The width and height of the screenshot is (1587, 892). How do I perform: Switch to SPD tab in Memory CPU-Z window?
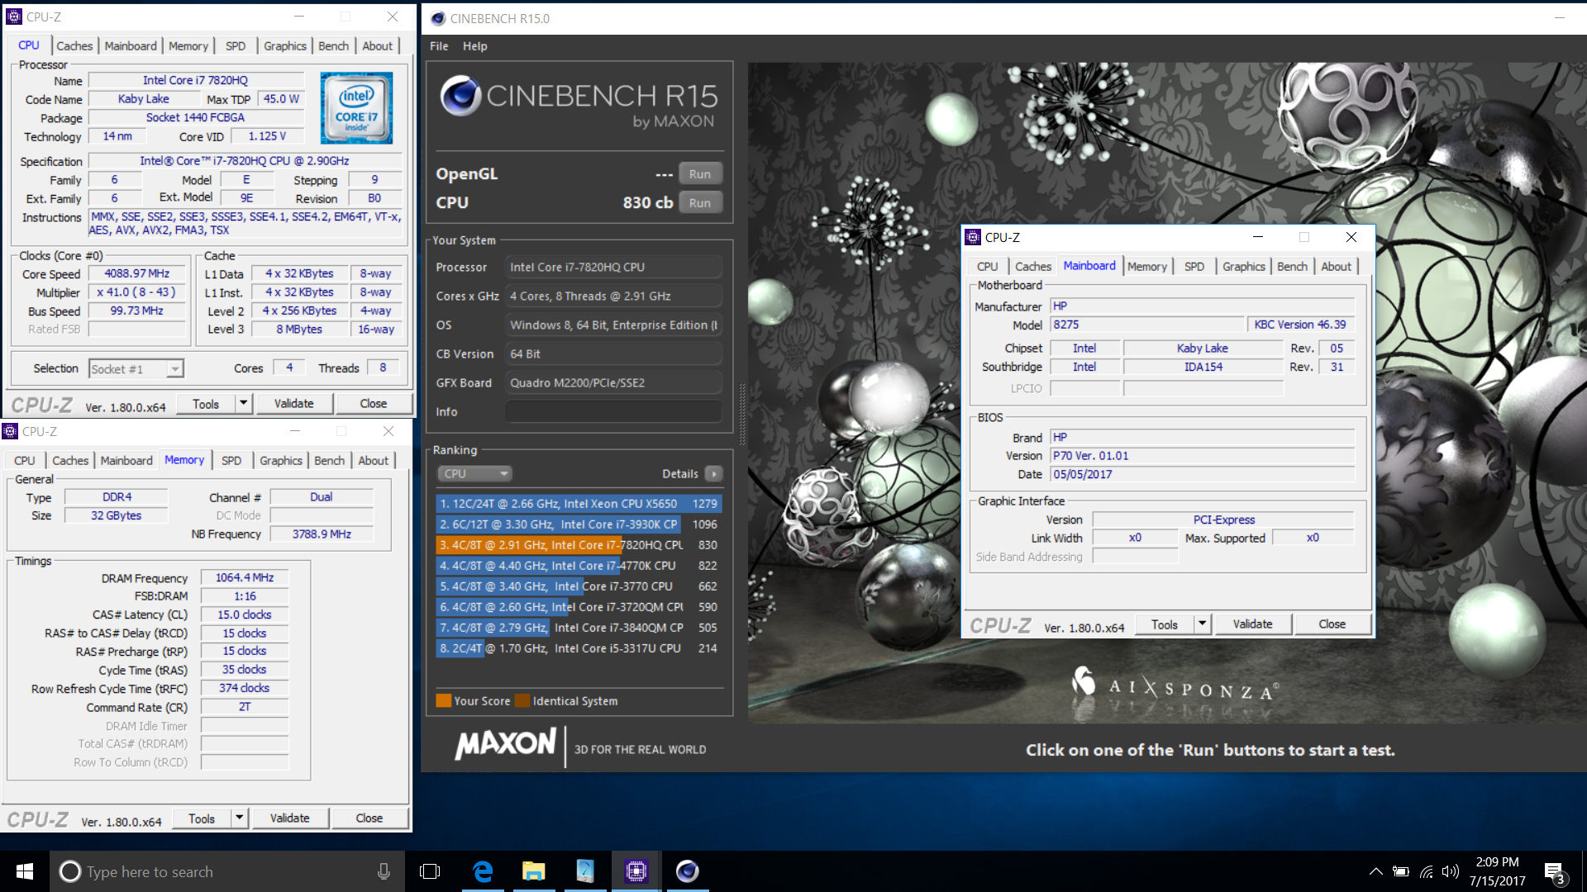pyautogui.click(x=231, y=461)
